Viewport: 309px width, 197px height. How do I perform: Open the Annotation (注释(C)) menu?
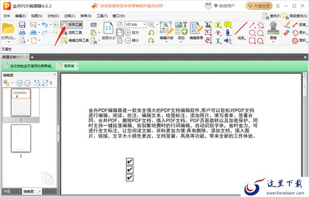pyautogui.click(x=70, y=16)
